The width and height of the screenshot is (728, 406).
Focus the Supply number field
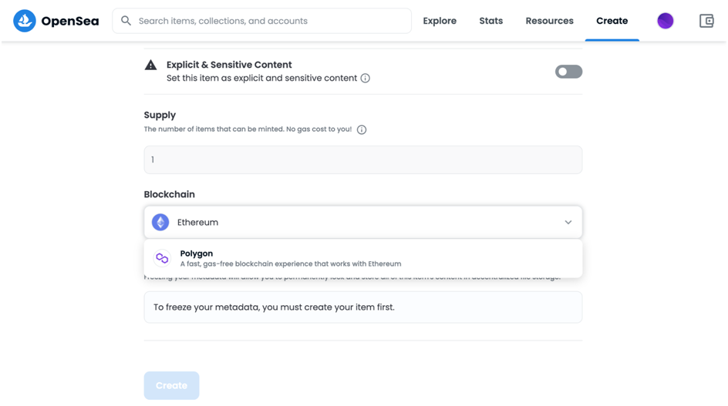coord(362,159)
